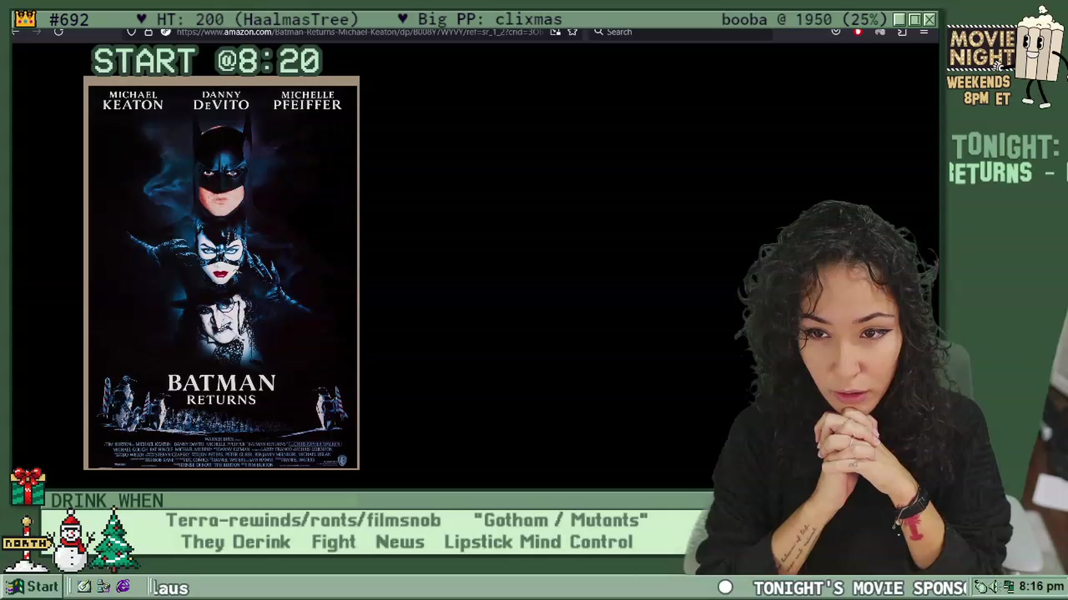
Task: Bookmark the page with the star icon
Action: (x=572, y=32)
